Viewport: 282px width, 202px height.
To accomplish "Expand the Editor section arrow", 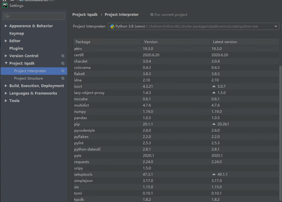I will [x=6, y=41].
